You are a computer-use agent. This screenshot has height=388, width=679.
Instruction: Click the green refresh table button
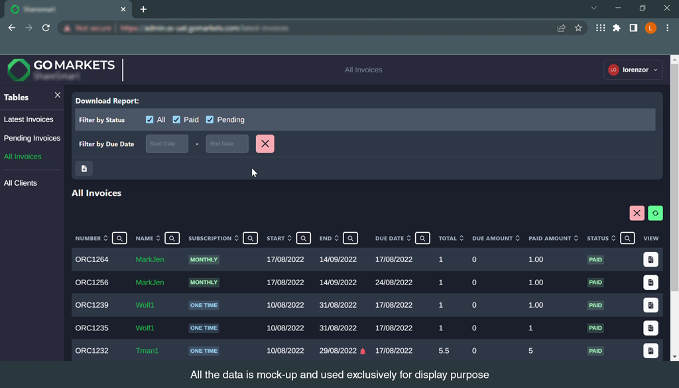click(x=655, y=213)
